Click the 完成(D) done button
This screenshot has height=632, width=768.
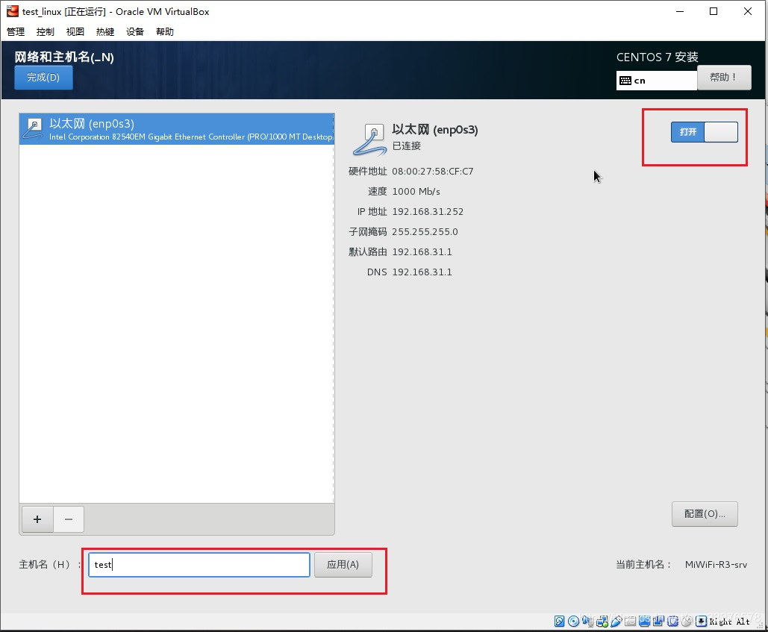tap(43, 78)
